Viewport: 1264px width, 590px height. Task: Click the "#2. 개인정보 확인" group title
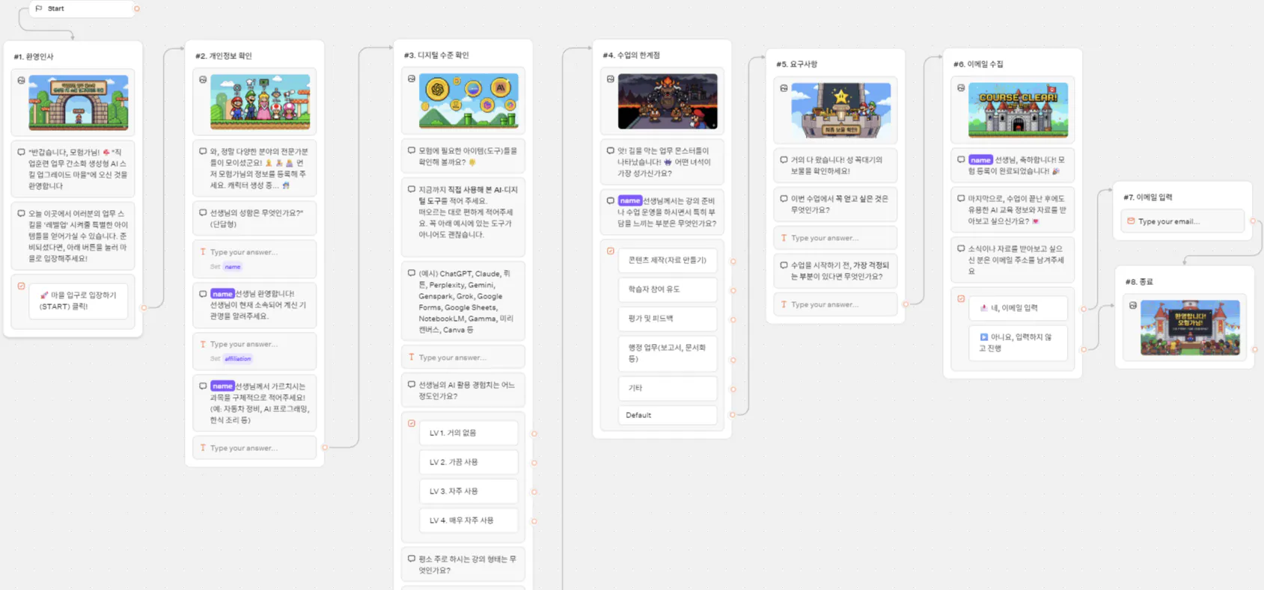(224, 56)
